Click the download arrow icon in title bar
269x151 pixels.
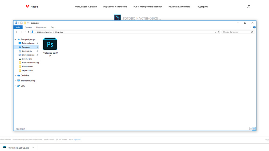click(x=16, y=23)
